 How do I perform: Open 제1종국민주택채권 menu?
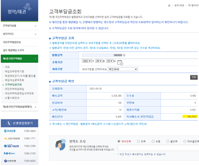[x=19, y=59]
